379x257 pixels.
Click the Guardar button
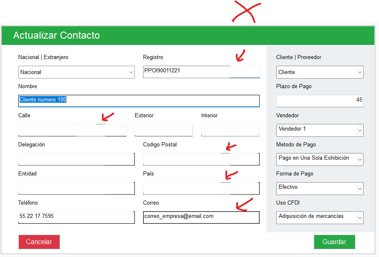[x=334, y=242]
